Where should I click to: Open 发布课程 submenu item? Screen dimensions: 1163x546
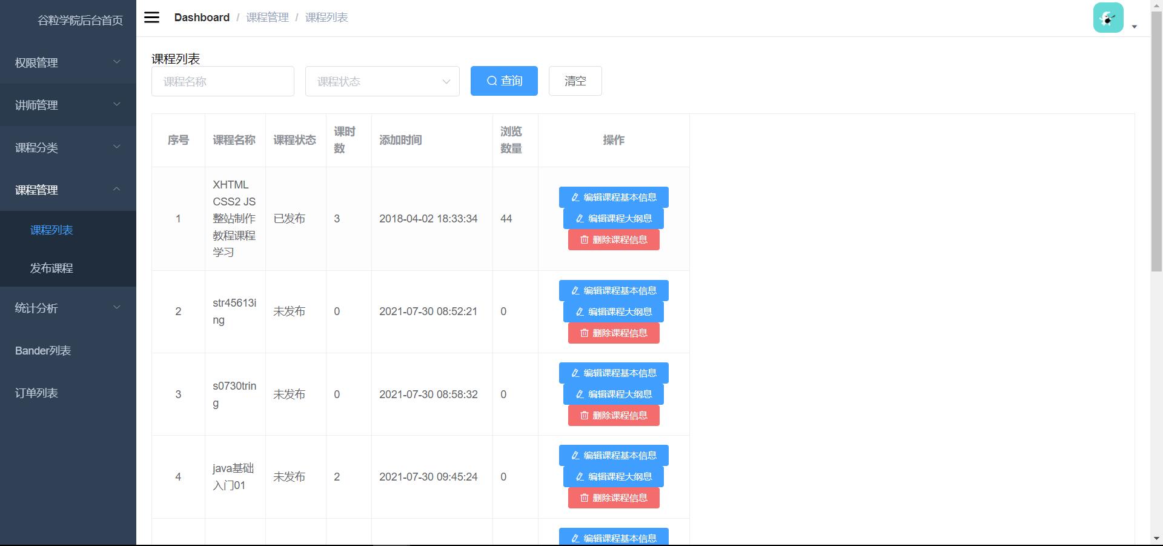pos(68,268)
